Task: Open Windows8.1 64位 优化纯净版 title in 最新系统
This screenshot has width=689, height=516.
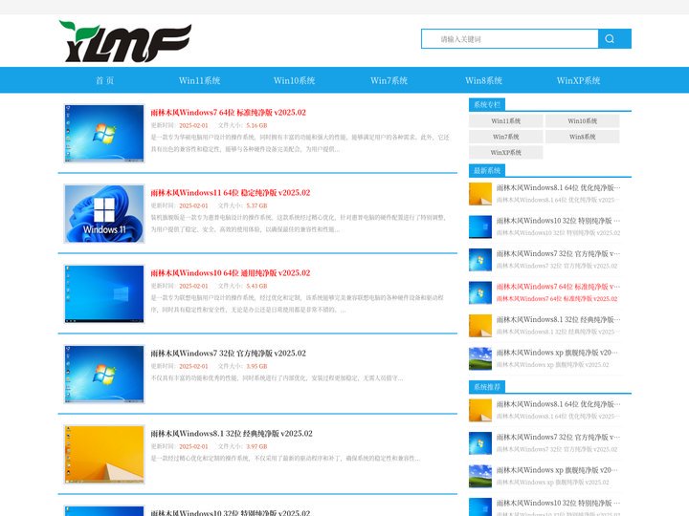Action: pos(559,188)
